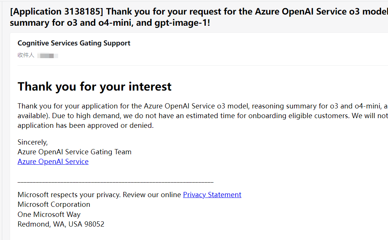Click the blurred recipient name after 收件人
Viewport: 388px width, 240px height.
point(47,56)
